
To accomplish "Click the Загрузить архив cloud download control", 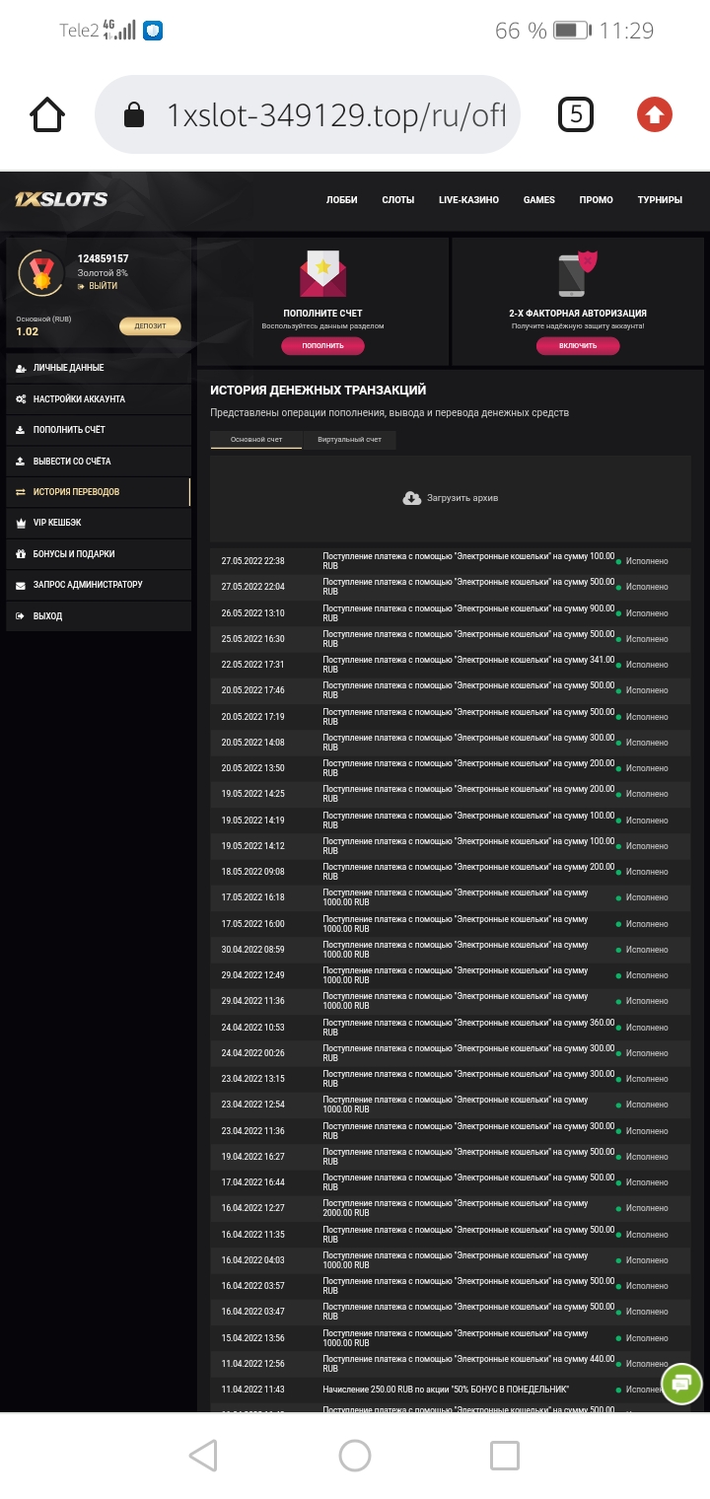I will (x=450, y=498).
